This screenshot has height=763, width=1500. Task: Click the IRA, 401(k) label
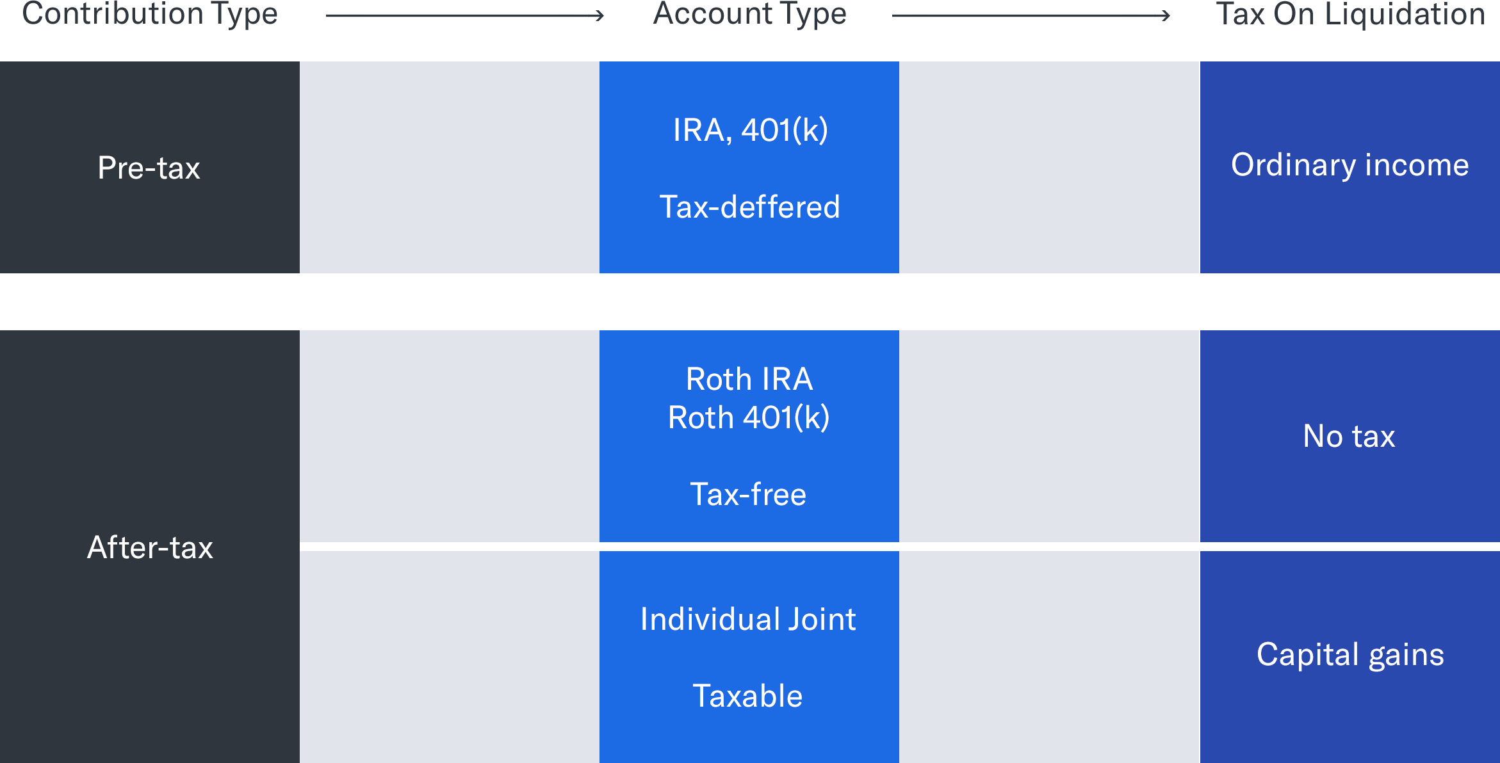750,131
